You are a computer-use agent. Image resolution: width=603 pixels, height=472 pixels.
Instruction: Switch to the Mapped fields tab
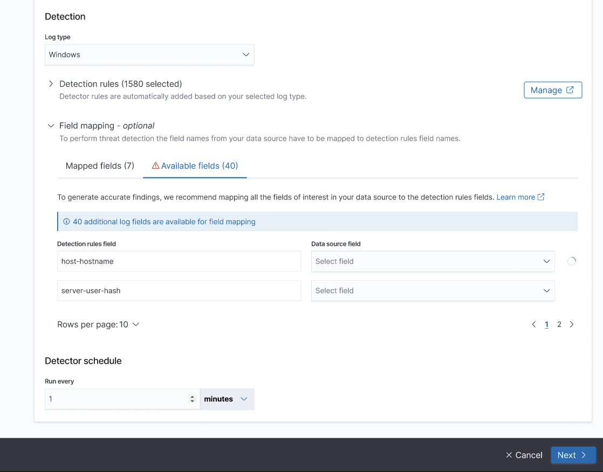click(99, 165)
